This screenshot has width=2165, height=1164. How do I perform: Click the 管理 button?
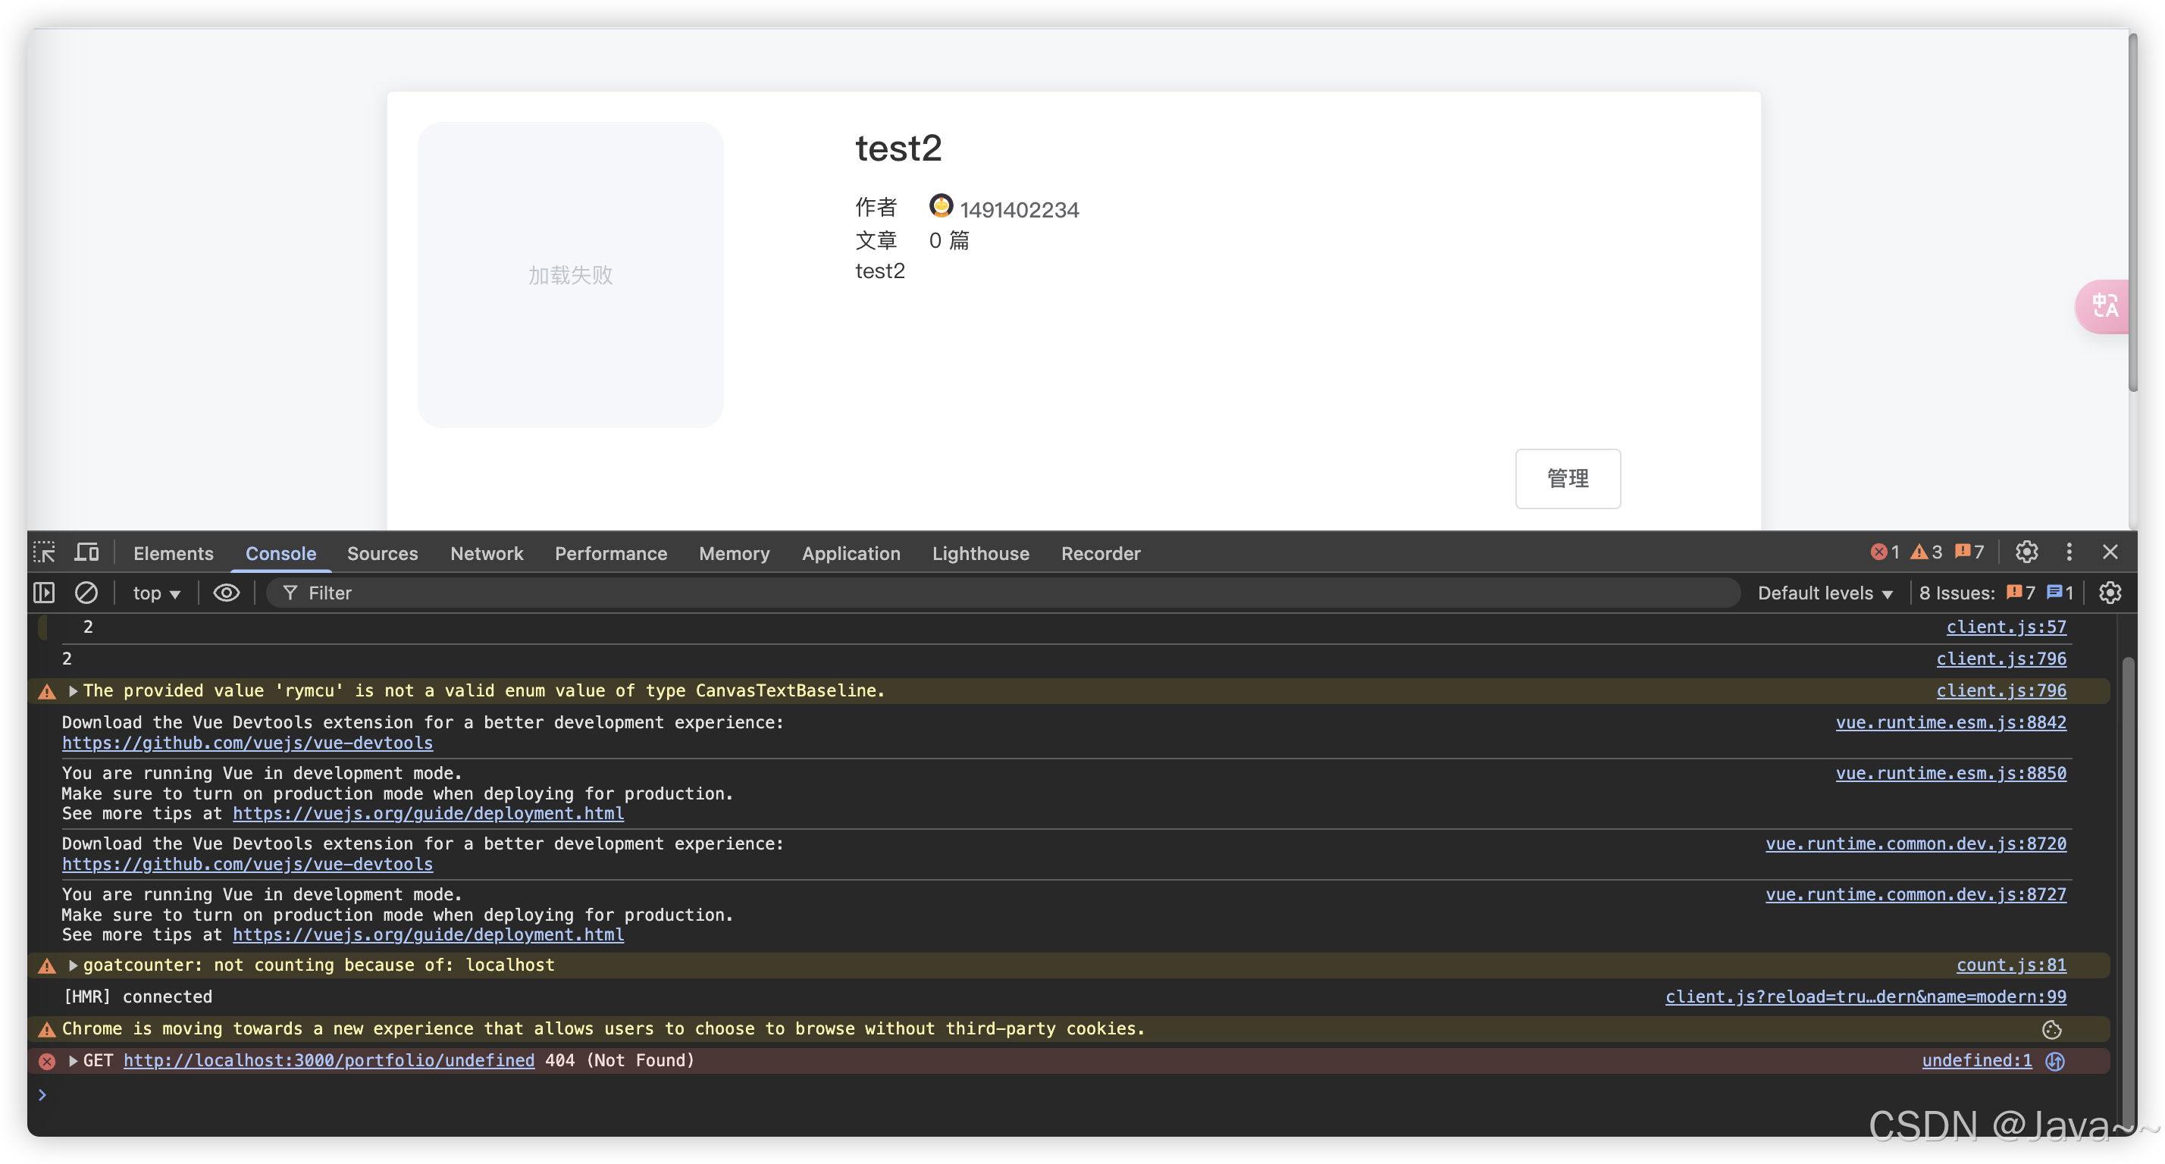coord(1568,478)
